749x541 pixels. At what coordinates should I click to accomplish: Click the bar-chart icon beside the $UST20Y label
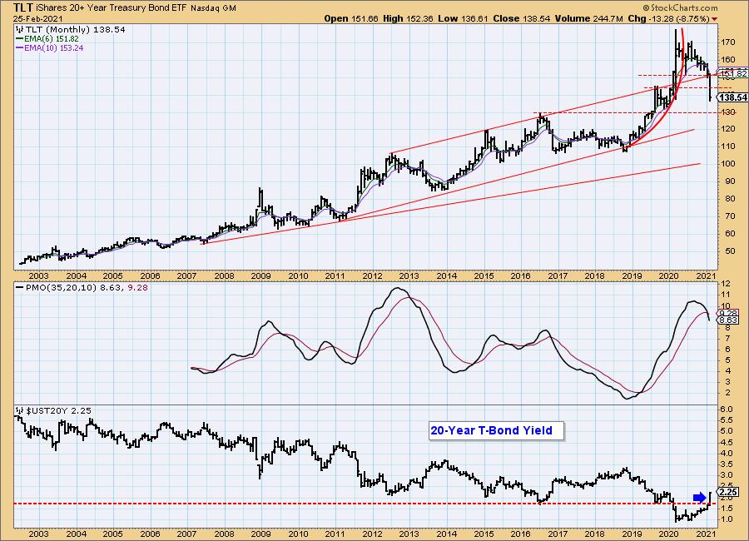(20, 410)
